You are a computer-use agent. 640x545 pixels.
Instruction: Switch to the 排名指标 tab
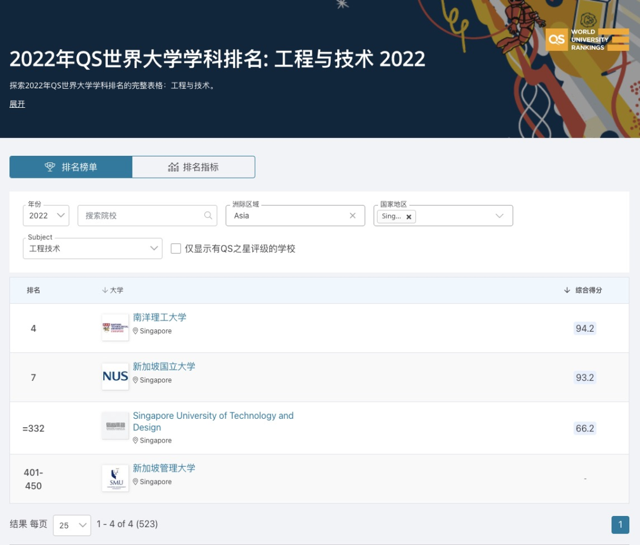coord(193,167)
